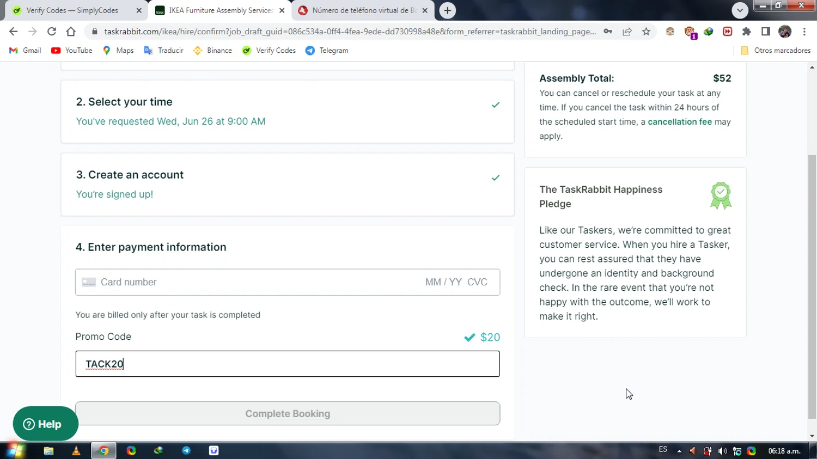817x459 pixels.
Task: Open the Gmail bookmark
Action: click(x=25, y=50)
